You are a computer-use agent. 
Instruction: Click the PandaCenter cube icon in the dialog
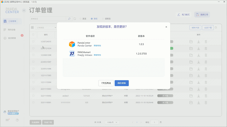tap(72, 44)
